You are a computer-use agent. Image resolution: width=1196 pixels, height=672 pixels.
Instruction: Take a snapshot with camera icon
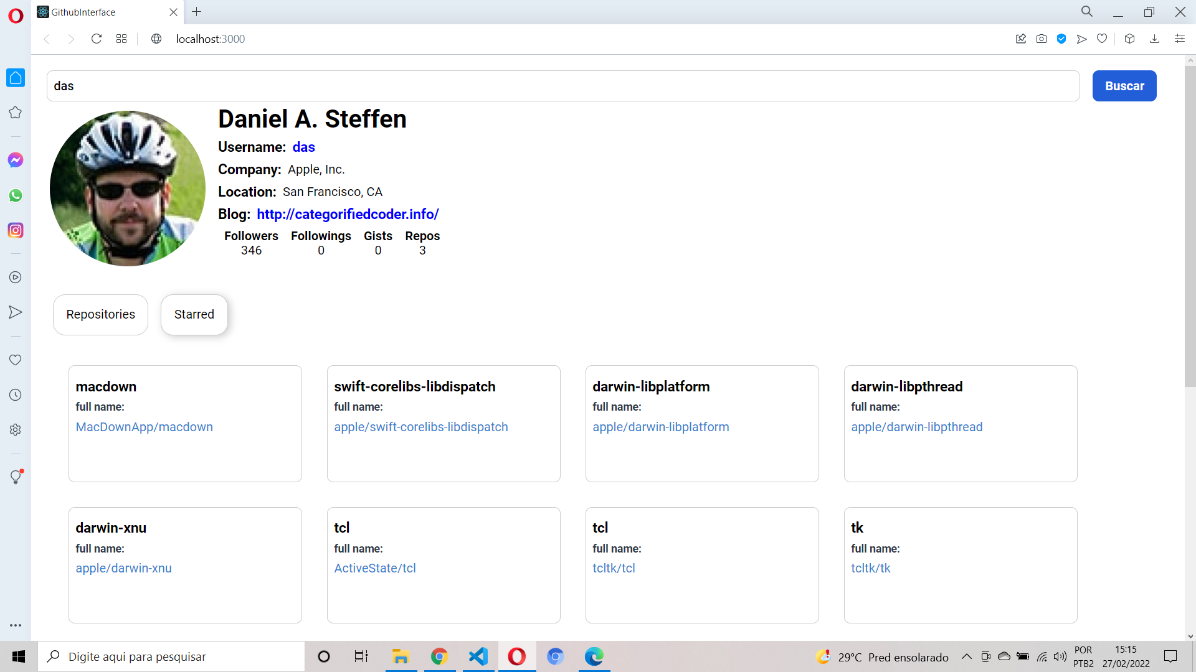click(x=1042, y=39)
